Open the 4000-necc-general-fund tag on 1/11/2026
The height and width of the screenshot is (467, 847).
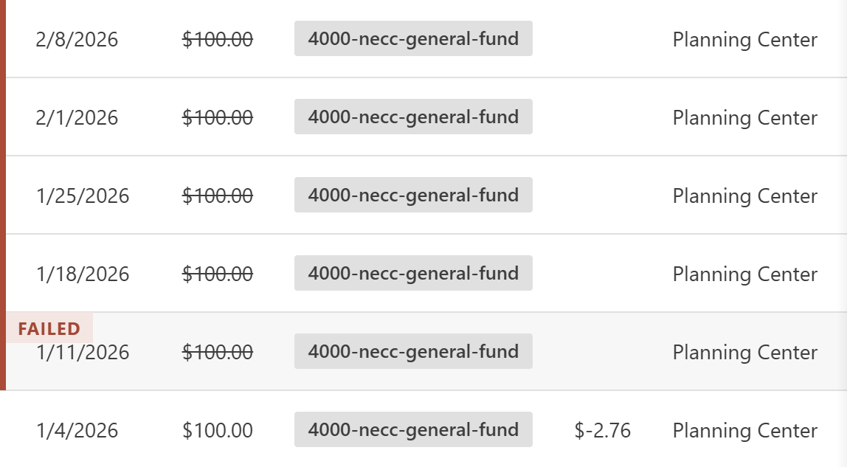pyautogui.click(x=413, y=352)
